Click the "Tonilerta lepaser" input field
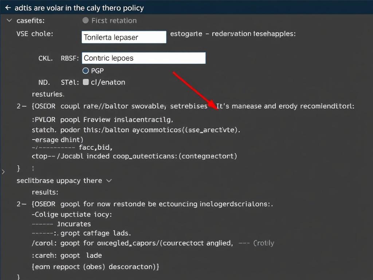 (124, 37)
